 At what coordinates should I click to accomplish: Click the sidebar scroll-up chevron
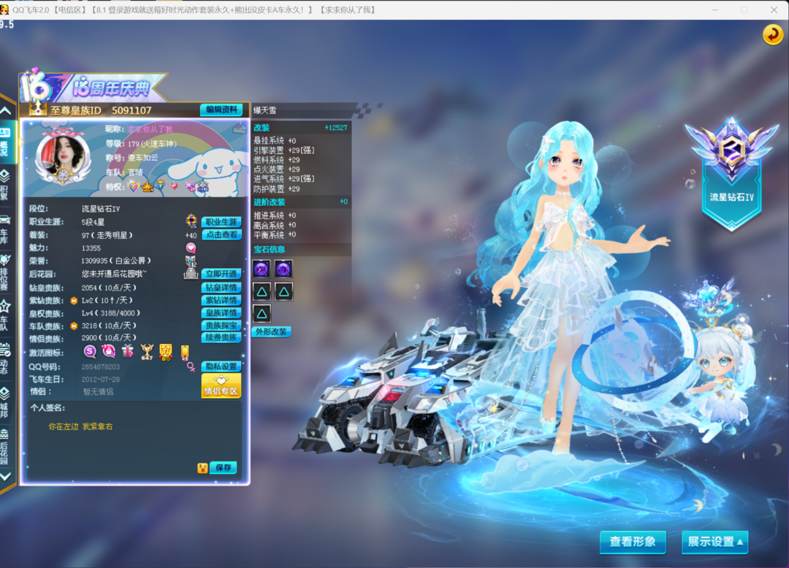6,110
